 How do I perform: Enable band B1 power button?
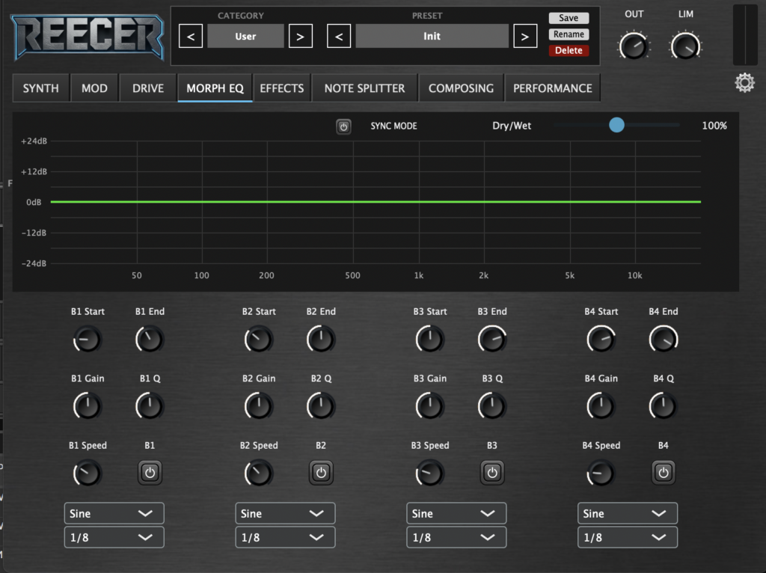coord(150,473)
